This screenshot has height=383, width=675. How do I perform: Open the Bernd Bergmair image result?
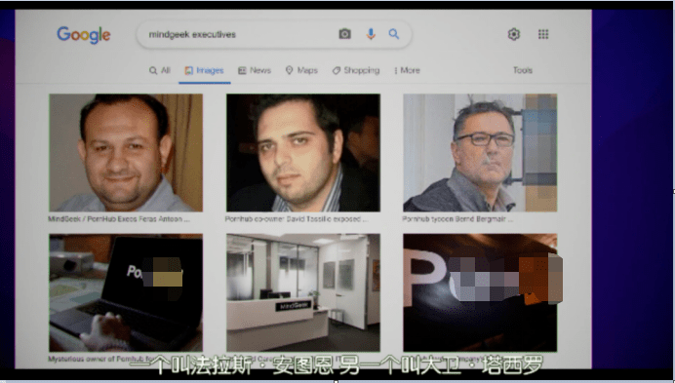point(480,153)
